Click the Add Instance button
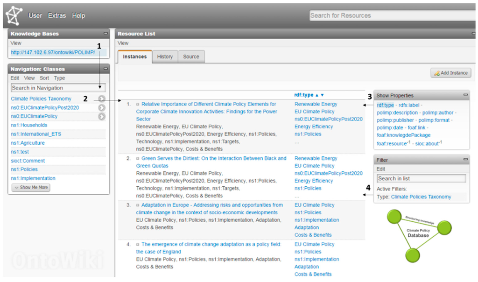478x282 pixels. [451, 73]
